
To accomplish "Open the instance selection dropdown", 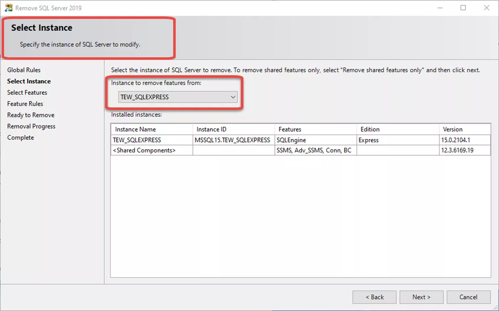I will tap(178, 97).
